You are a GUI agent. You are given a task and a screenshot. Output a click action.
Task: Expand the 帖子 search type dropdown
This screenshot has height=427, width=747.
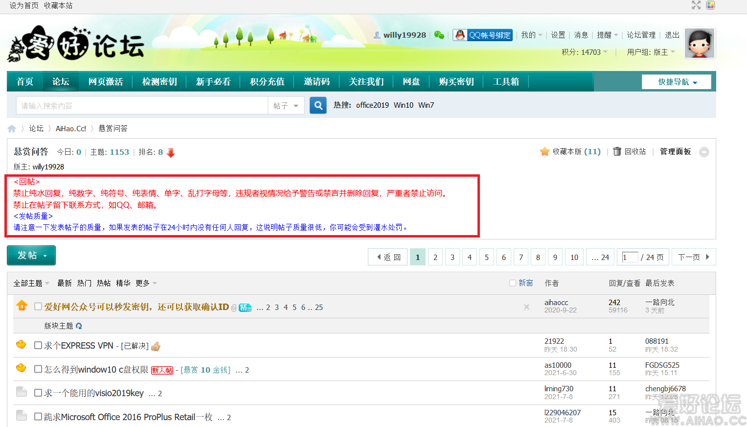pyautogui.click(x=286, y=106)
